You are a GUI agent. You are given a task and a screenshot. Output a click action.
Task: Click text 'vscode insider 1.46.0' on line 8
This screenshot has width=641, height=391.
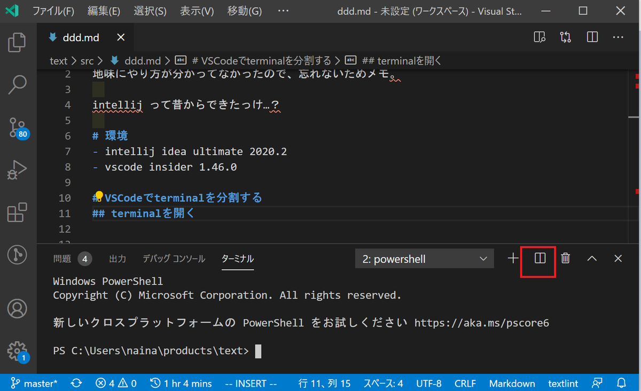click(x=171, y=167)
